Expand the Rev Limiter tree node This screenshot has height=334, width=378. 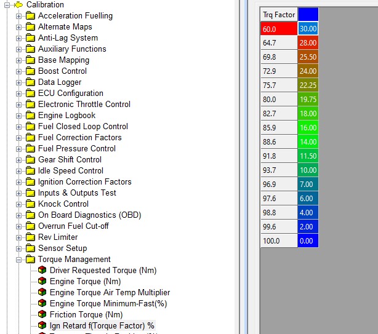(18, 237)
